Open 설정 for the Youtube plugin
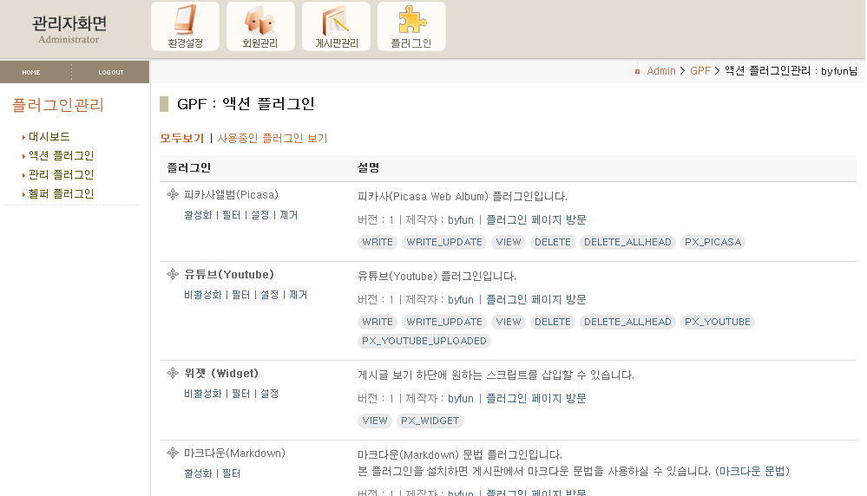This screenshot has height=496, width=867. (270, 295)
